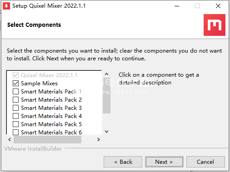
Task: Click the red Quixel Mixer logo
Action: tap(215, 25)
